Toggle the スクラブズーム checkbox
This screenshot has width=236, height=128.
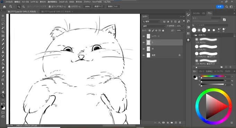pyautogui.click(x=69, y=7)
